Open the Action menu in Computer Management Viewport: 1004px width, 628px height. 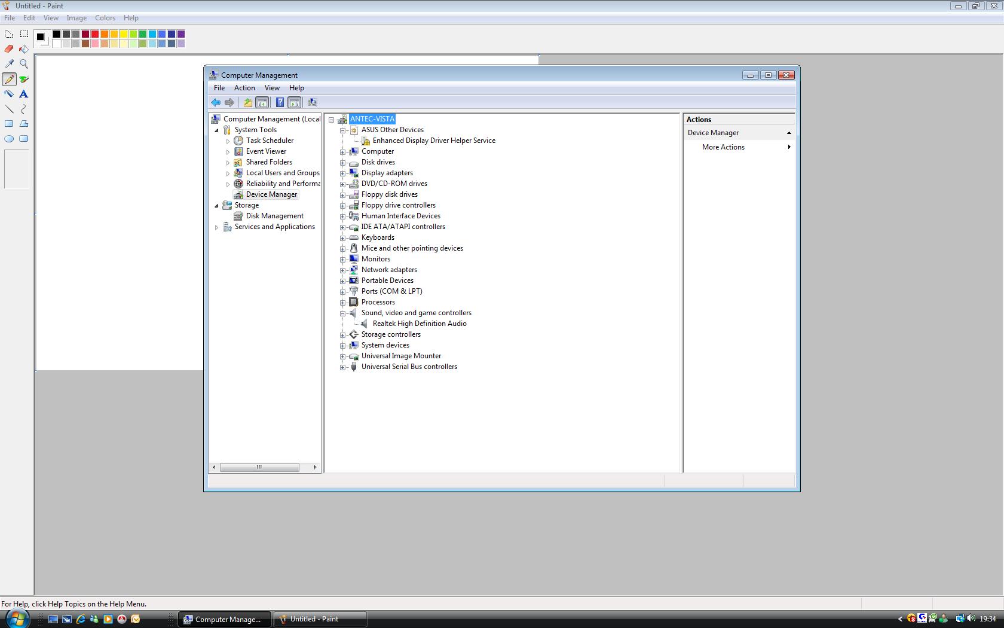[x=244, y=88]
